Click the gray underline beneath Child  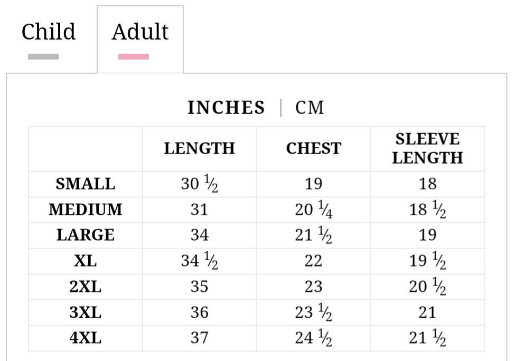[43, 57]
